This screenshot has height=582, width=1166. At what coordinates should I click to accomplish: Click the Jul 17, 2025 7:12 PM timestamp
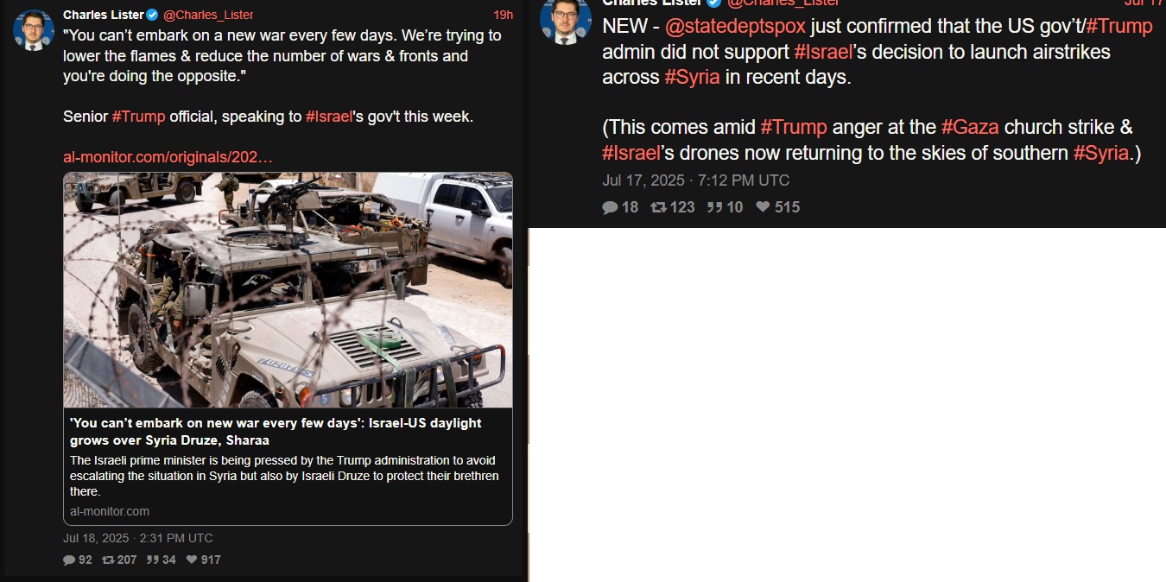tap(695, 180)
